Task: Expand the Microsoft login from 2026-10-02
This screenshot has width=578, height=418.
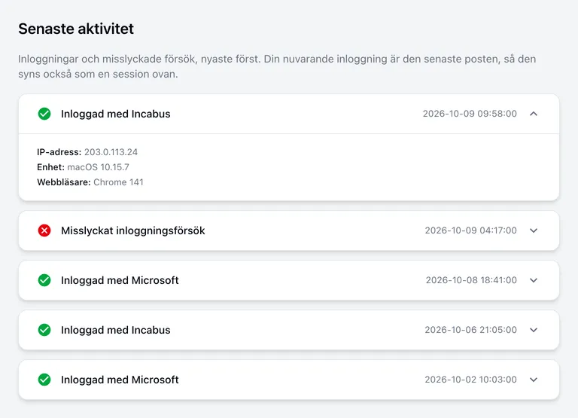Action: pos(534,380)
